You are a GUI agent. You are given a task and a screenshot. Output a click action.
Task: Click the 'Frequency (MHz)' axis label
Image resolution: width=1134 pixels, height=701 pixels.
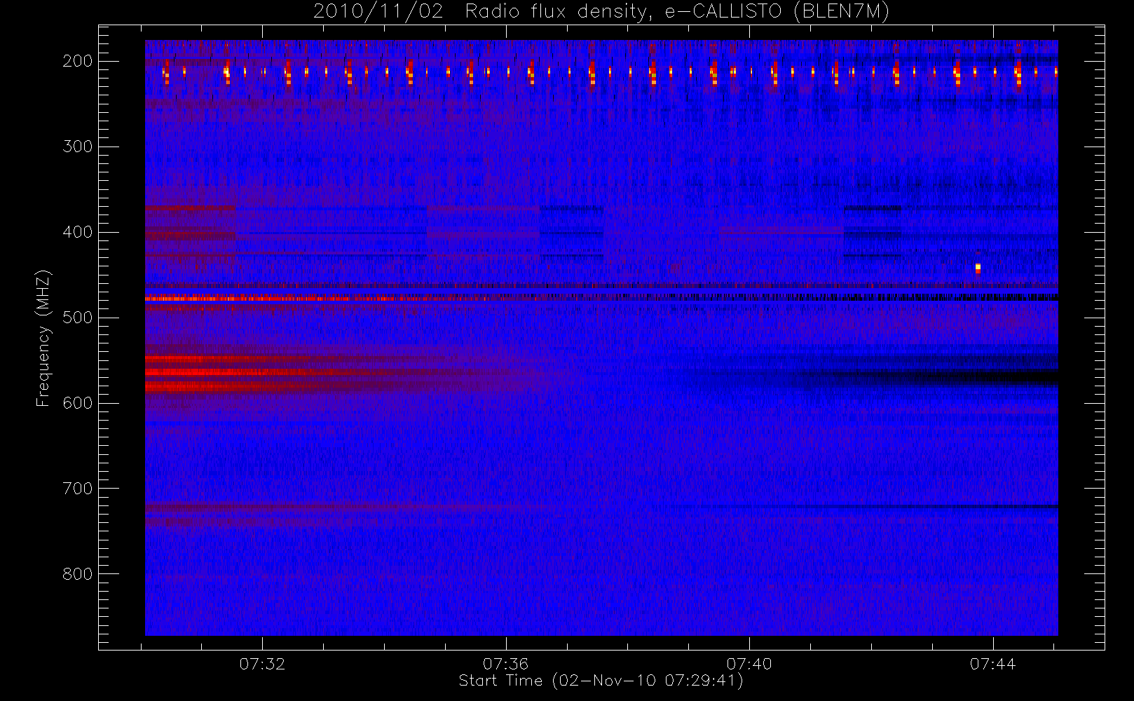43,338
